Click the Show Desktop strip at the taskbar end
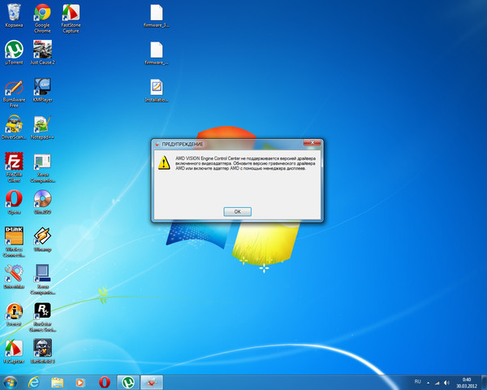Image resolution: width=487 pixels, height=390 pixels. point(484,383)
